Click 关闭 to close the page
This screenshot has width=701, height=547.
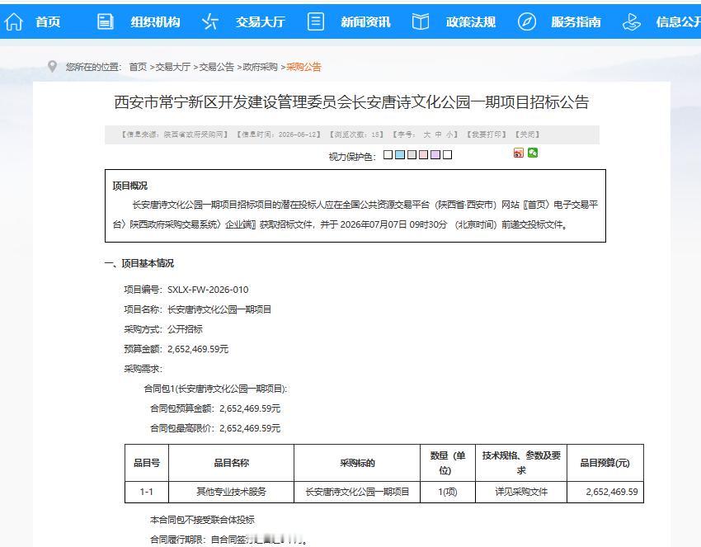[x=528, y=134]
